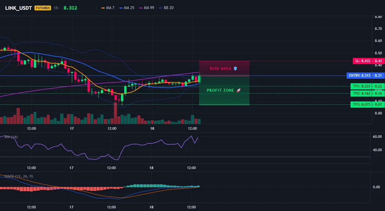Toggle the MA 25 legend entry

tap(127, 8)
